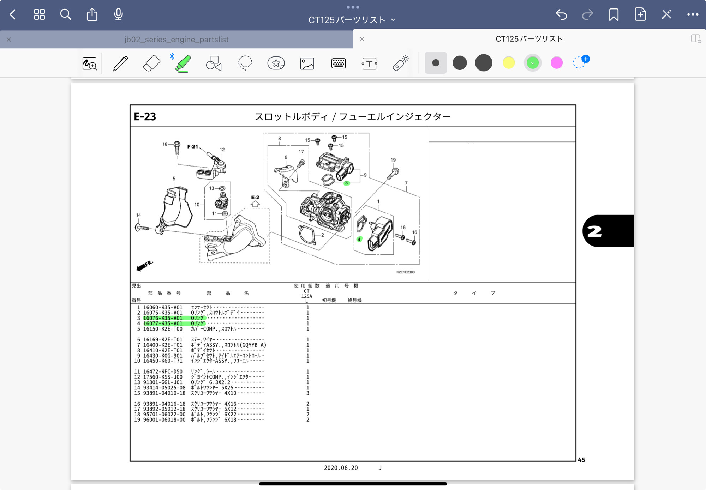706x490 pixels.
Task: Select the Text box tool
Action: click(x=370, y=63)
